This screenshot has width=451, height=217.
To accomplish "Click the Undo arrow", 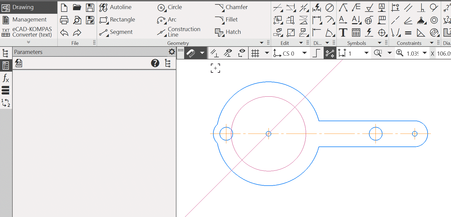I will pyautogui.click(x=64, y=33).
